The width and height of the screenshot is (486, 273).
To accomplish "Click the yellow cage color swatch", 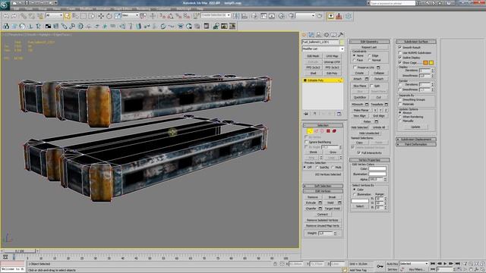I will pos(431,62).
